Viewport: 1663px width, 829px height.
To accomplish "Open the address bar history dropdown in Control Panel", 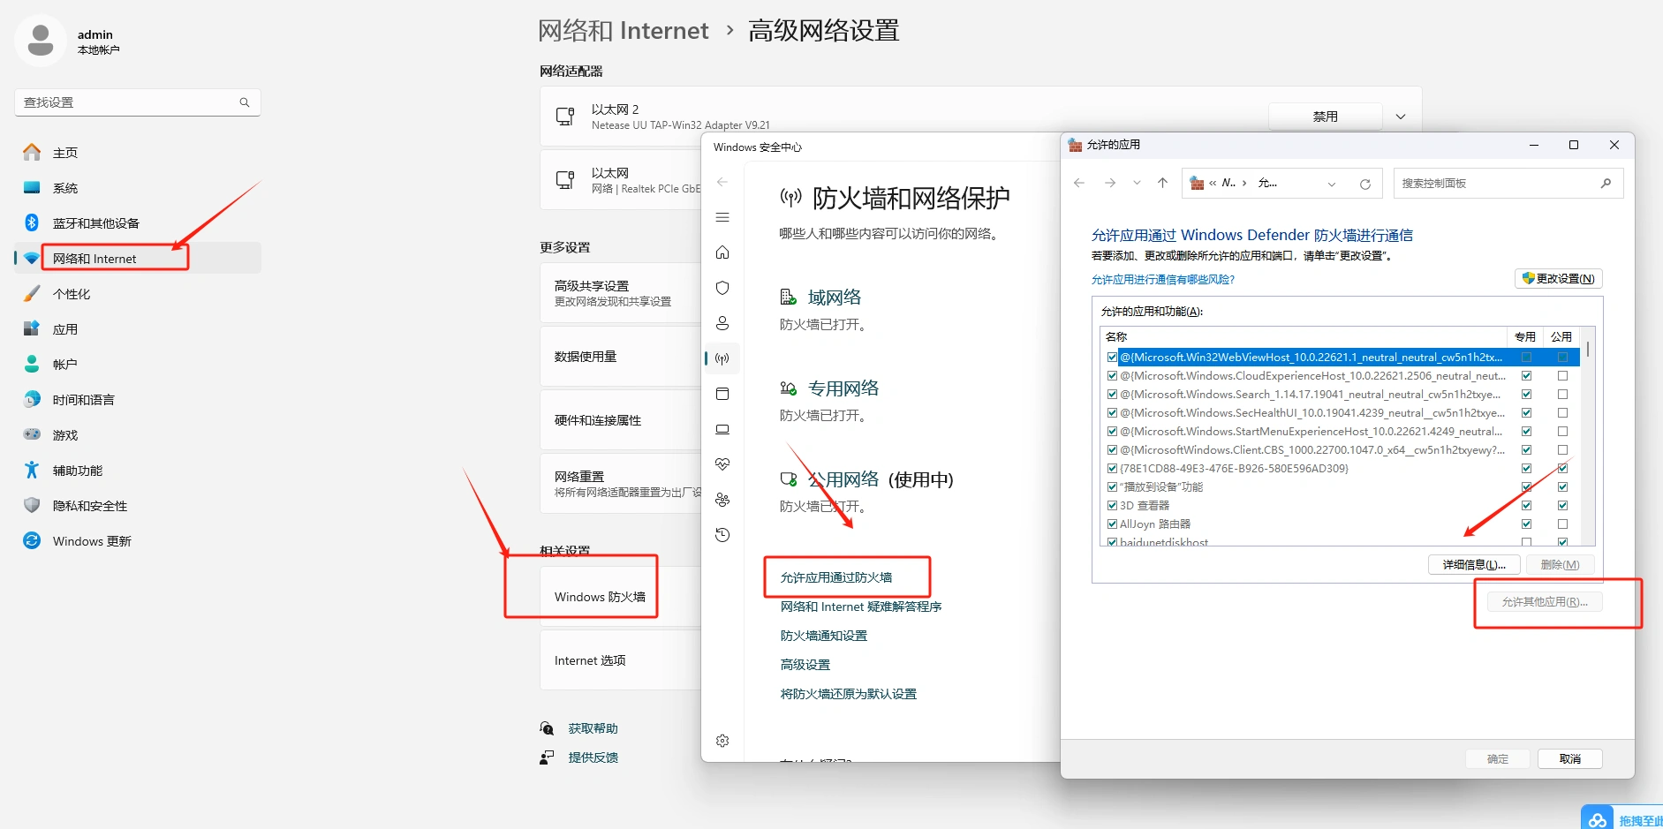I will (x=1332, y=183).
